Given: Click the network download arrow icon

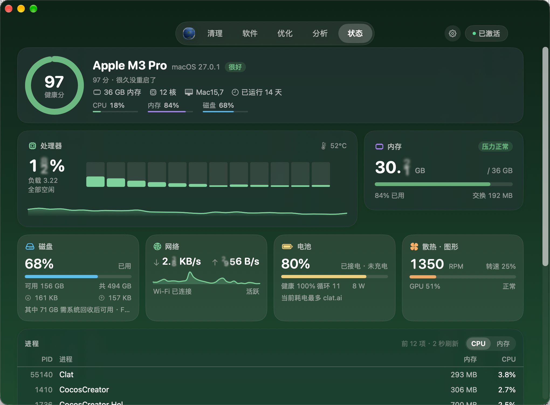Looking at the screenshot, I should coord(156,262).
